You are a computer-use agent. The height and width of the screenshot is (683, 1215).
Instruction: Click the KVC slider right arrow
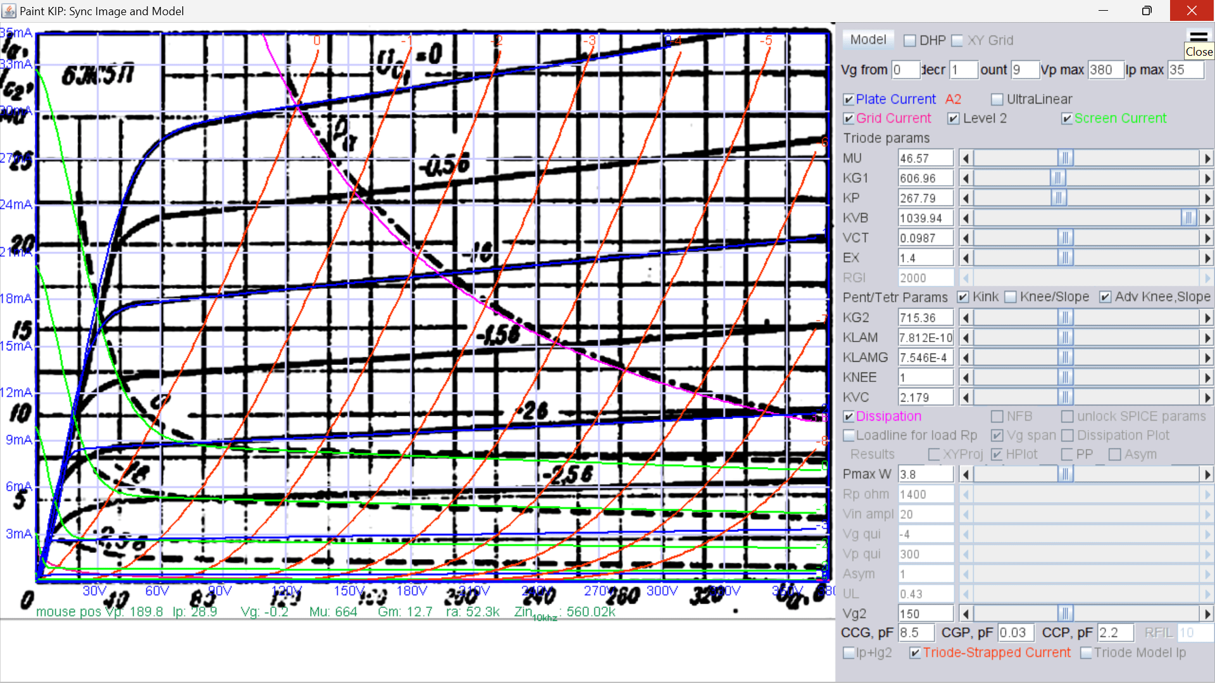click(x=1207, y=397)
